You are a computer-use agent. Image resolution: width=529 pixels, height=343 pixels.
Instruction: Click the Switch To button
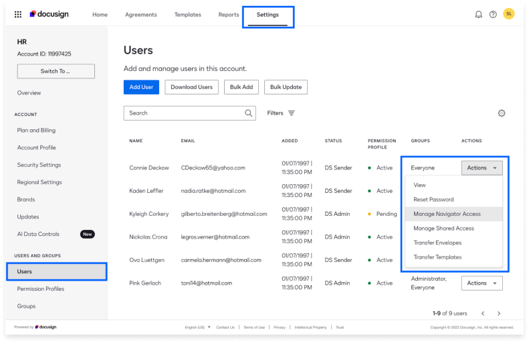56,71
